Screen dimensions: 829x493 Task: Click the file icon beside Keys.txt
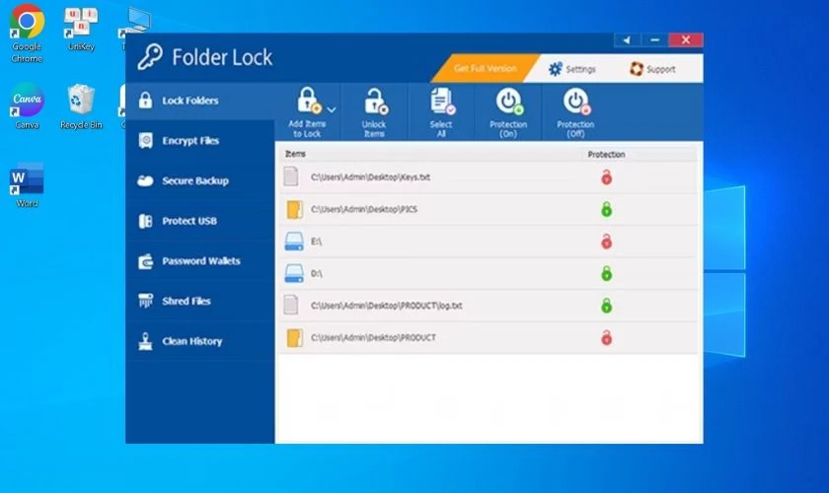point(291,177)
